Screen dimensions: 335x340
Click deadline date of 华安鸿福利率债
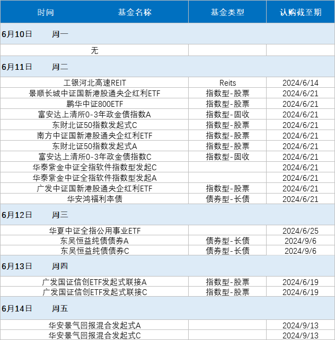(x=300, y=199)
